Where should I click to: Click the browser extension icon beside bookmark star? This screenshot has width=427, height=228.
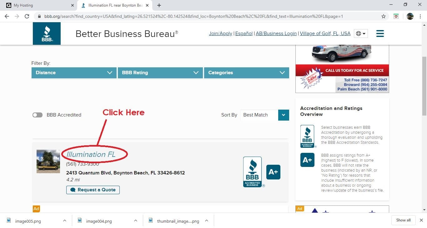[x=396, y=16]
